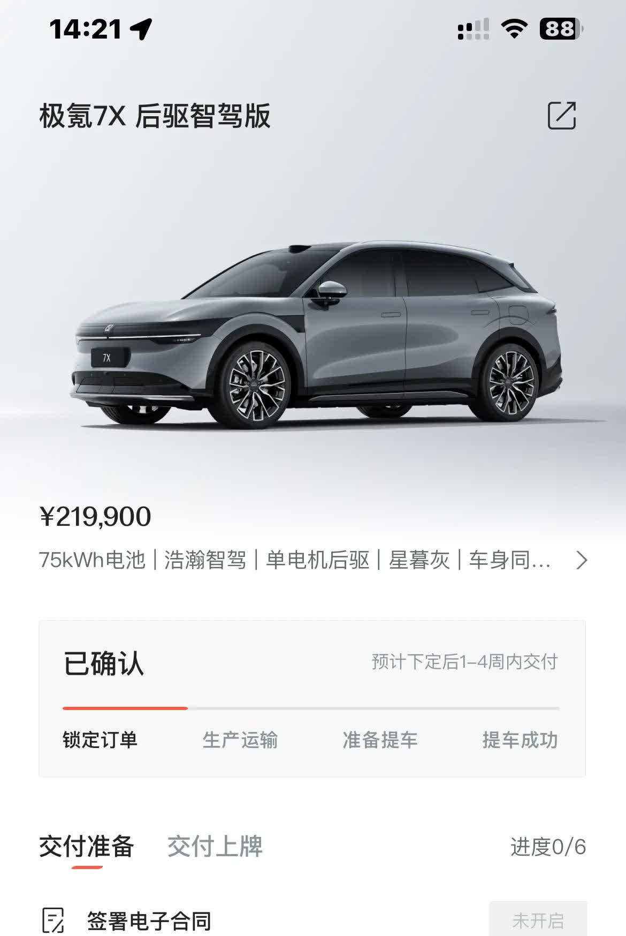Tap the share icon beside car title
Screen dimensions: 626x936
(562, 115)
